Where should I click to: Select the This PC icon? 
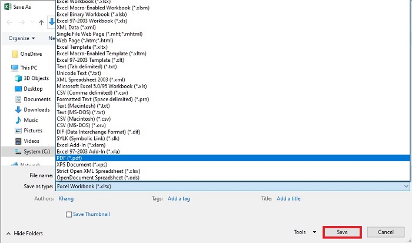click(x=14, y=68)
